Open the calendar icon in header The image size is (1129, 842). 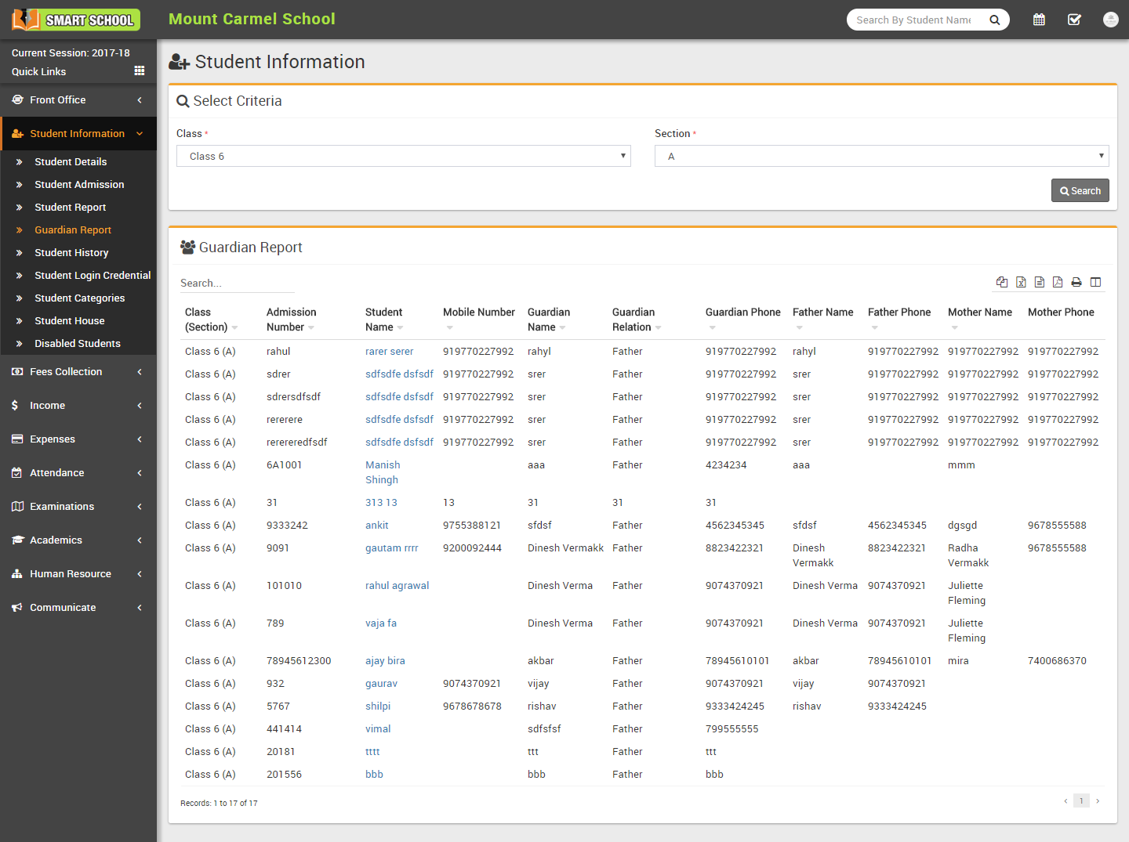click(1039, 20)
